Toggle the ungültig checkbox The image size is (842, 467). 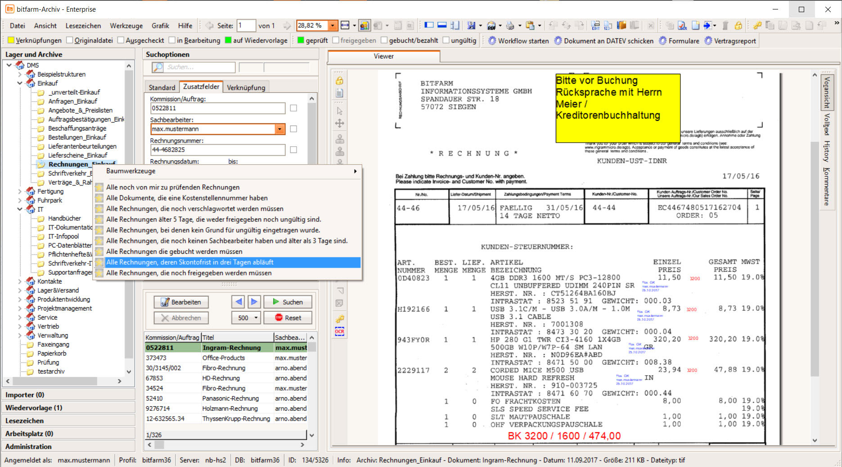446,40
